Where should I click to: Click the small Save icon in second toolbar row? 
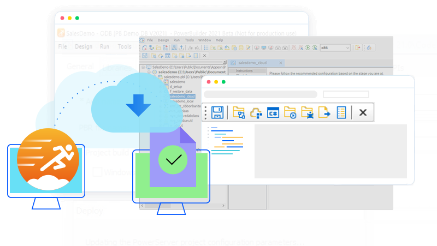click(145, 56)
